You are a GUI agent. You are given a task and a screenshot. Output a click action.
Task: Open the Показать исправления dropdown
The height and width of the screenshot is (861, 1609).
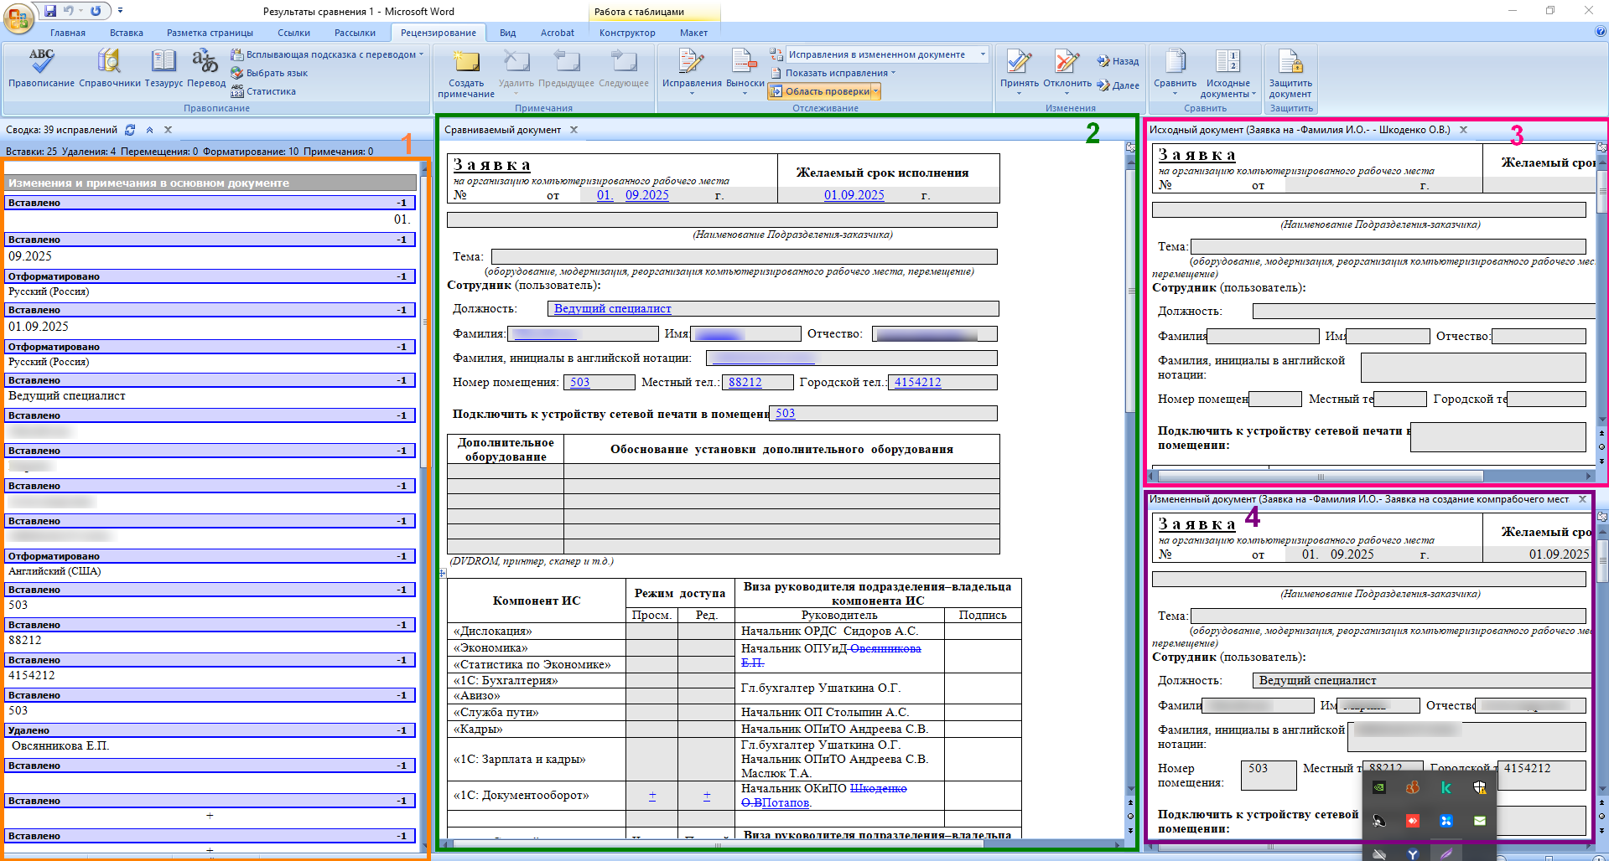[x=840, y=73]
